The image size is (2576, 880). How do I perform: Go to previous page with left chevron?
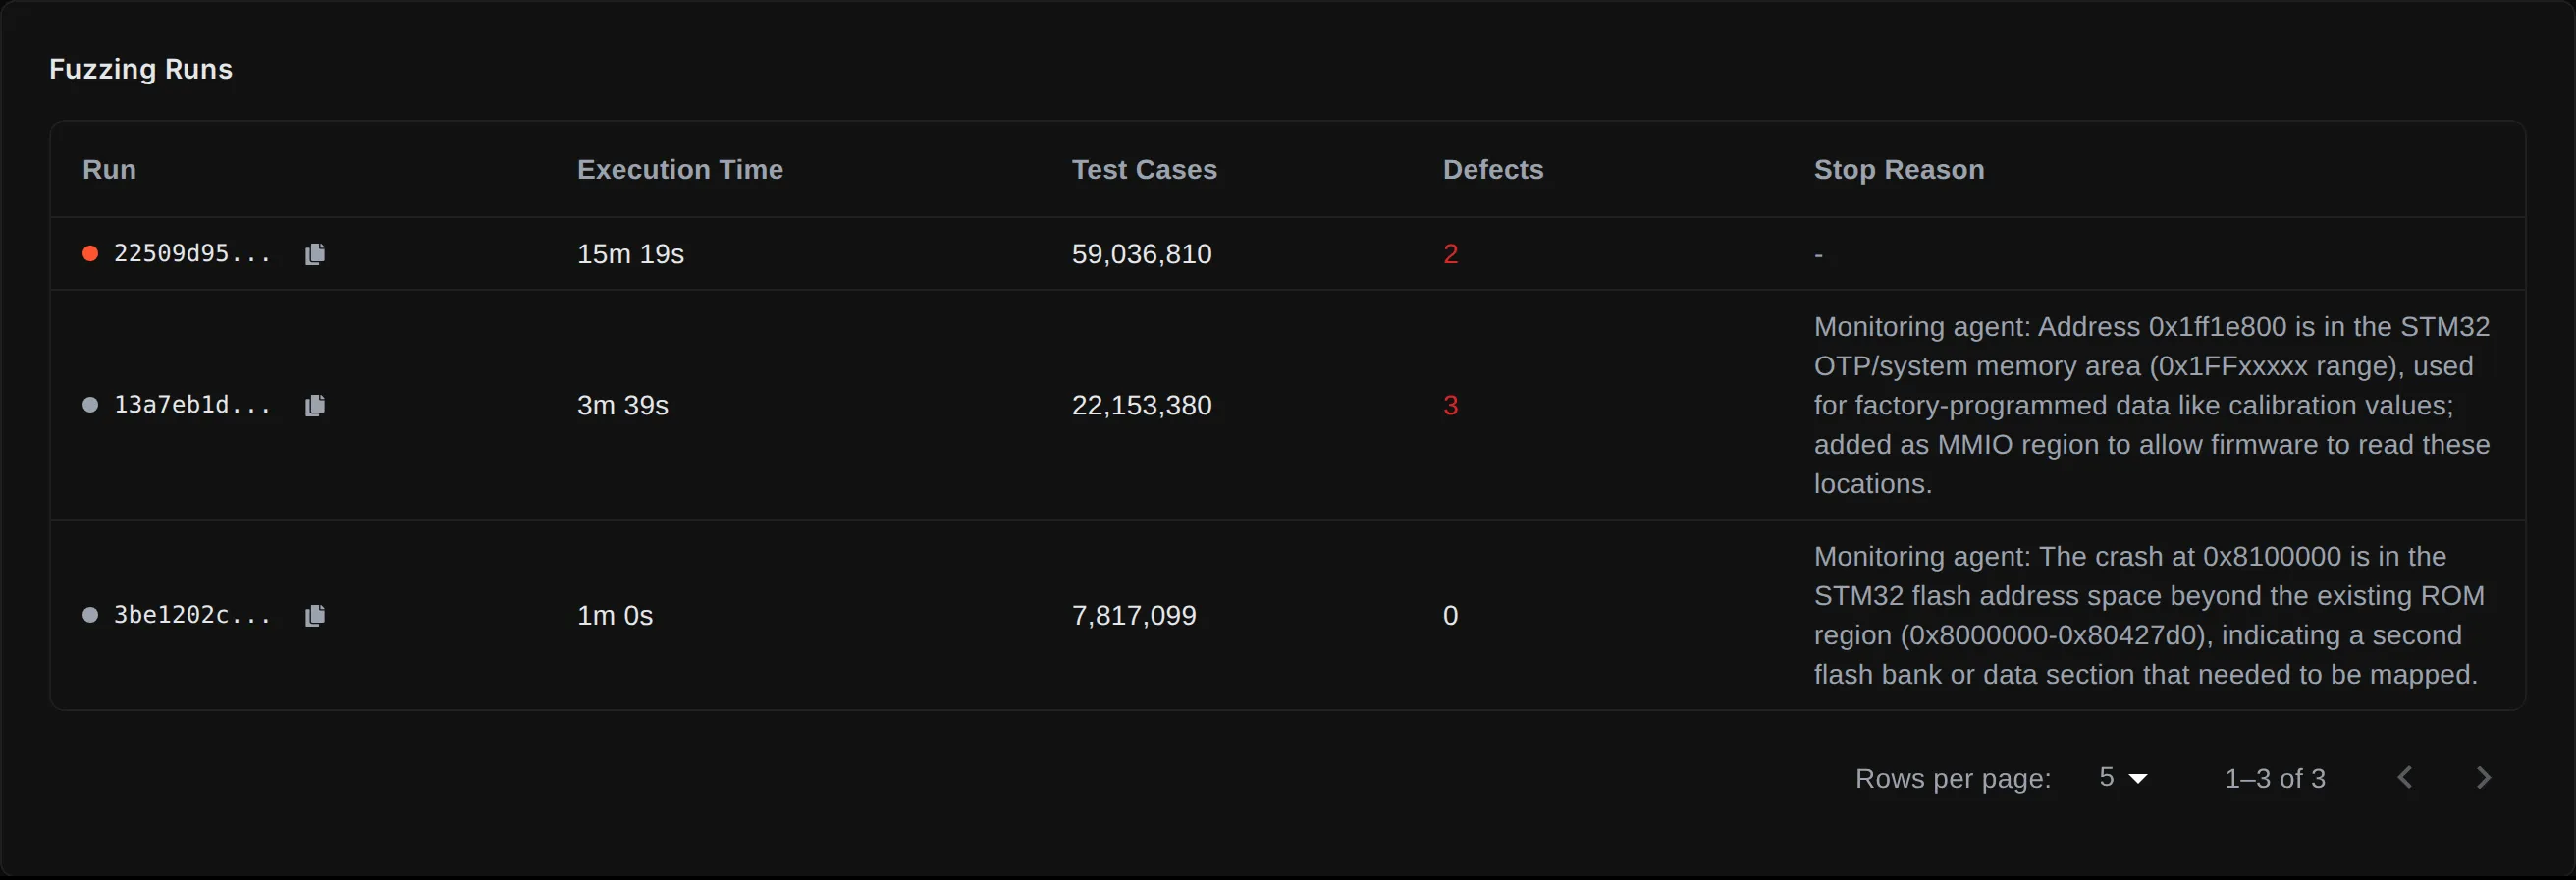pyautogui.click(x=2405, y=777)
